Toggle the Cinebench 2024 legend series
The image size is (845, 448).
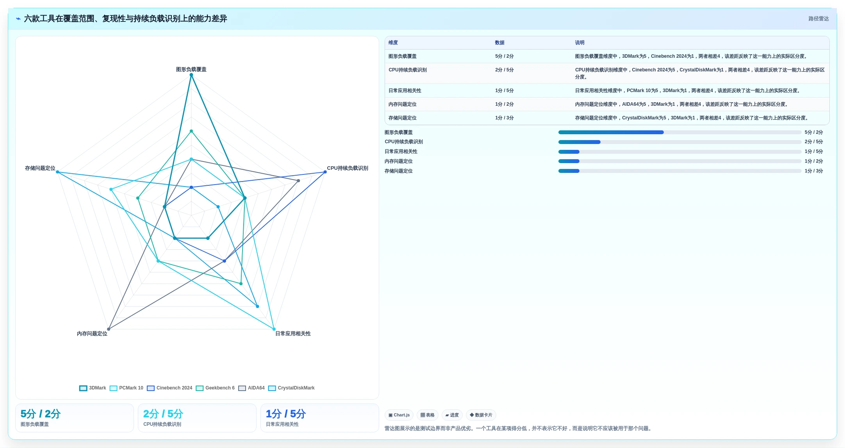click(169, 388)
